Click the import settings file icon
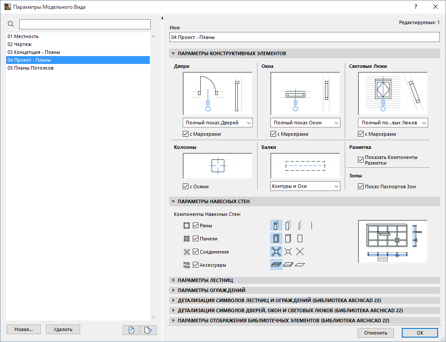This screenshot has height=342, width=446. [x=131, y=330]
